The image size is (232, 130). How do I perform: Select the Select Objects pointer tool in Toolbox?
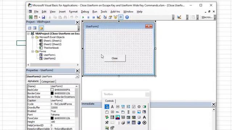point(107,107)
